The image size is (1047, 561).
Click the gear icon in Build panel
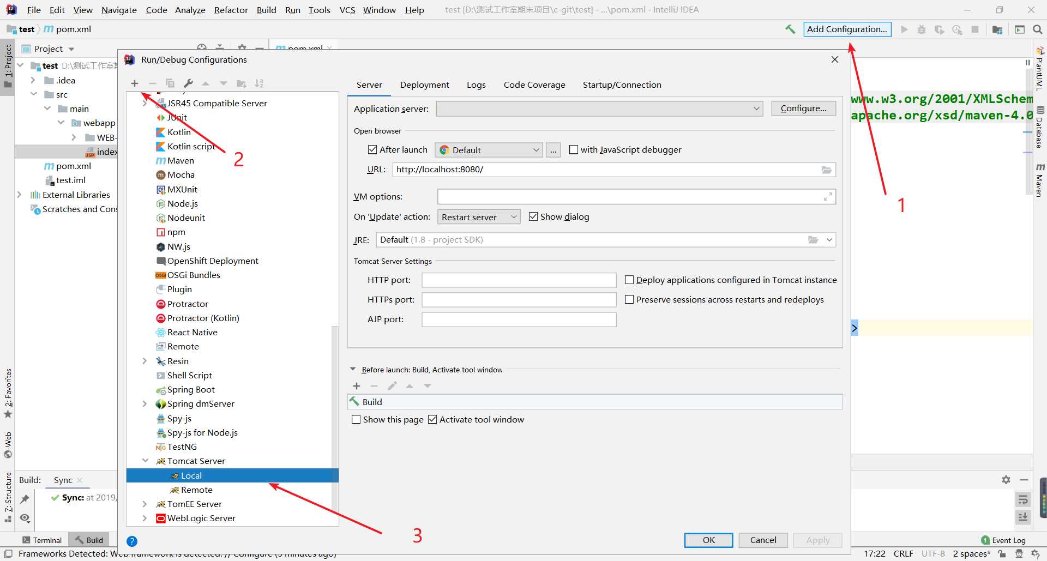pos(1006,480)
